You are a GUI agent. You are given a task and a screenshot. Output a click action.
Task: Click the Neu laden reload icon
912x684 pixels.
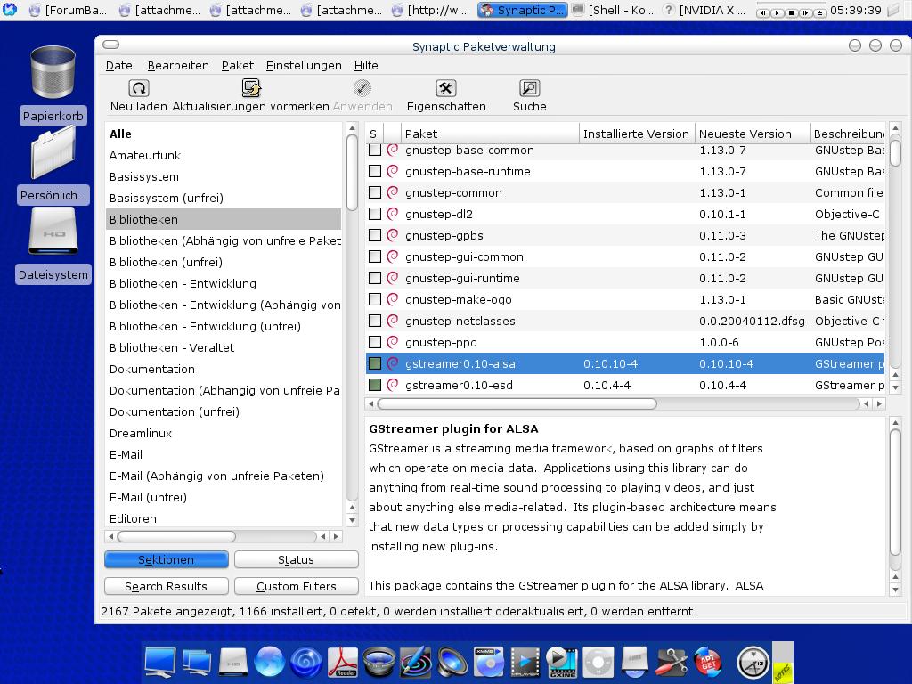[x=138, y=88]
